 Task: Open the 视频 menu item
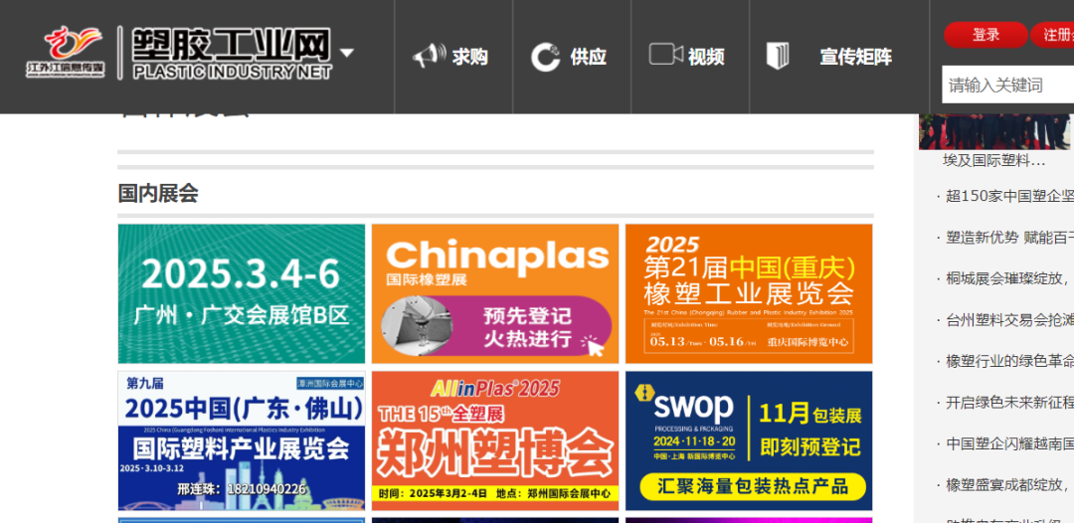click(x=706, y=57)
